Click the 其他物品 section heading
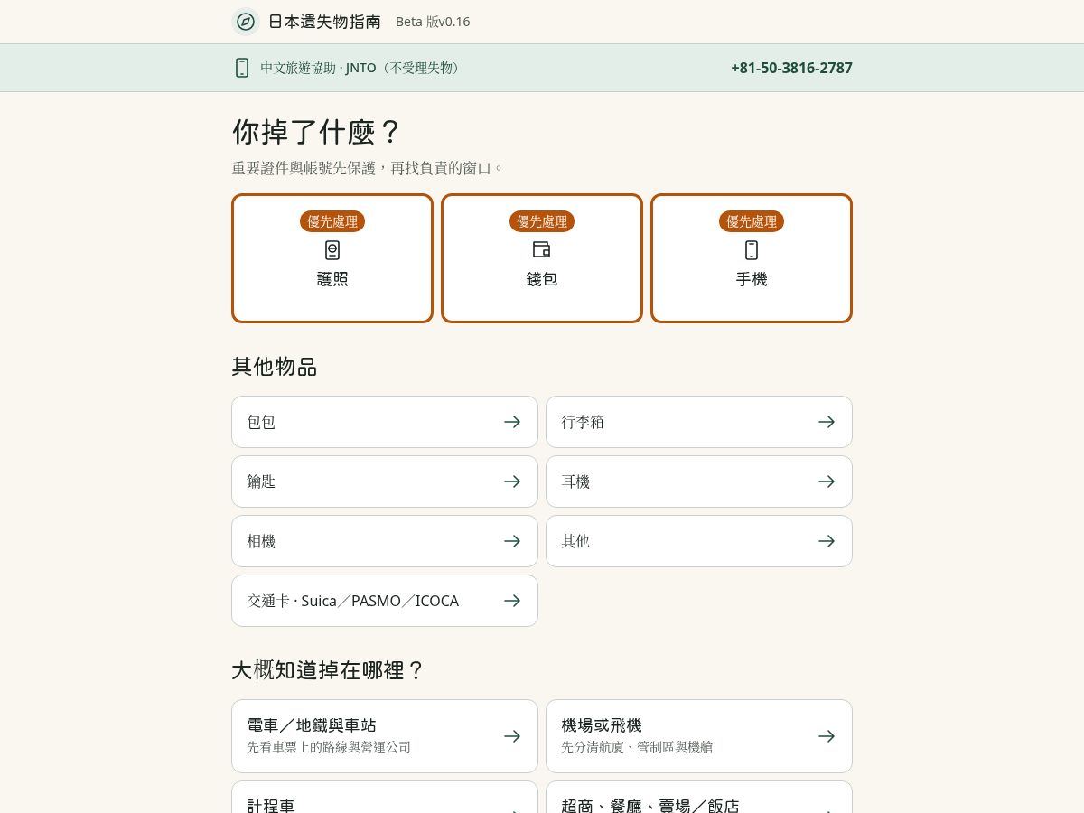Image resolution: width=1084 pixels, height=813 pixels. click(x=275, y=367)
